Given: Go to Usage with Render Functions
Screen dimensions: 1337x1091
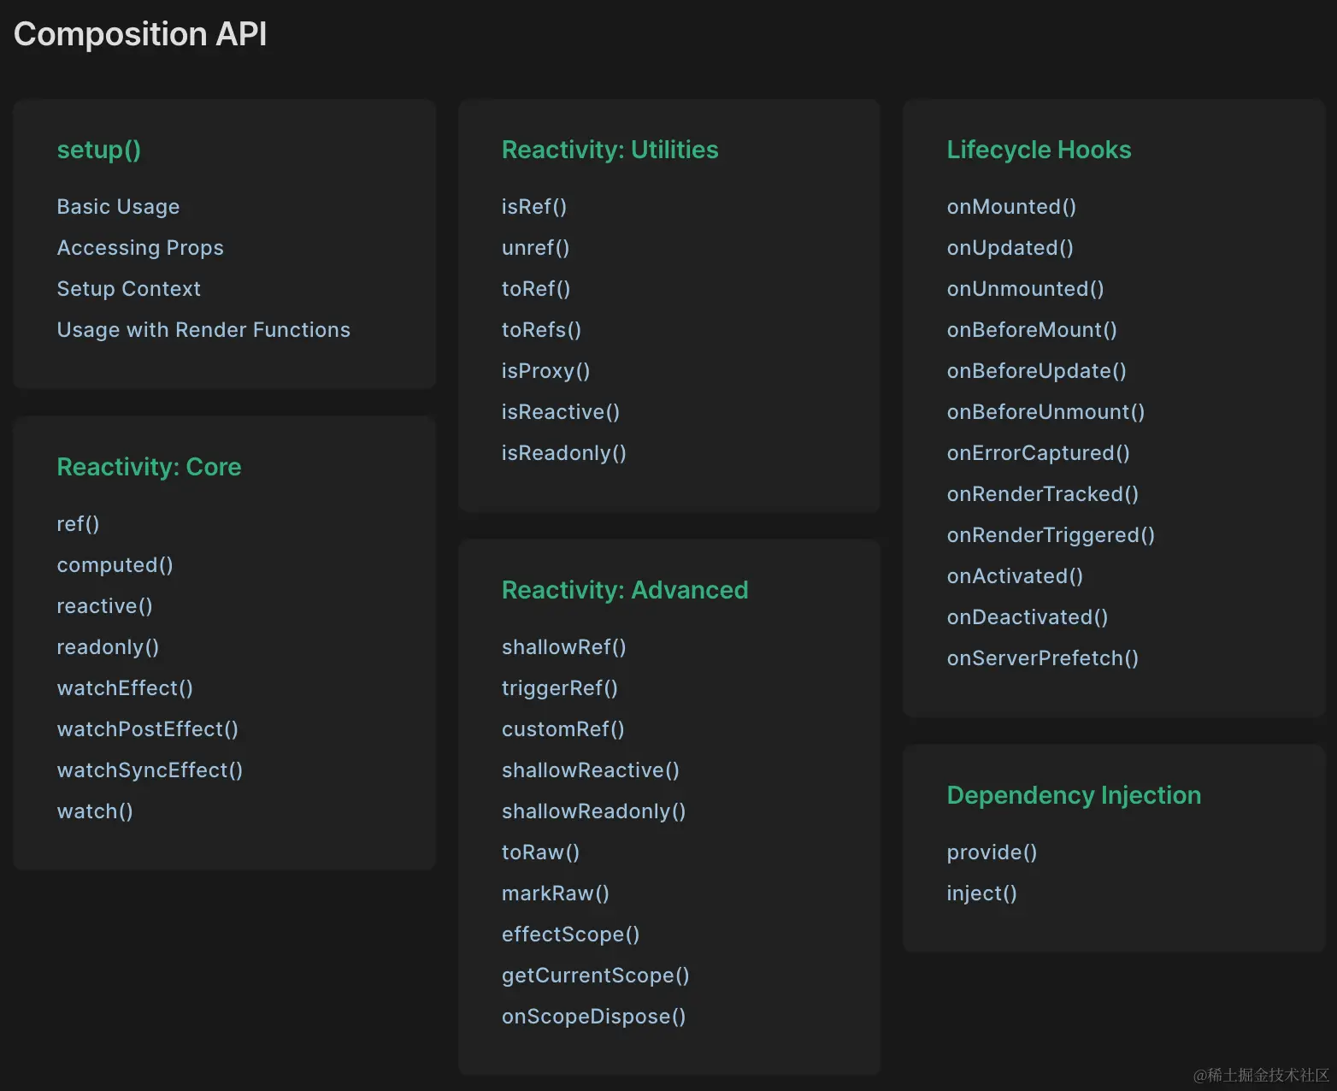Looking at the screenshot, I should click(203, 330).
